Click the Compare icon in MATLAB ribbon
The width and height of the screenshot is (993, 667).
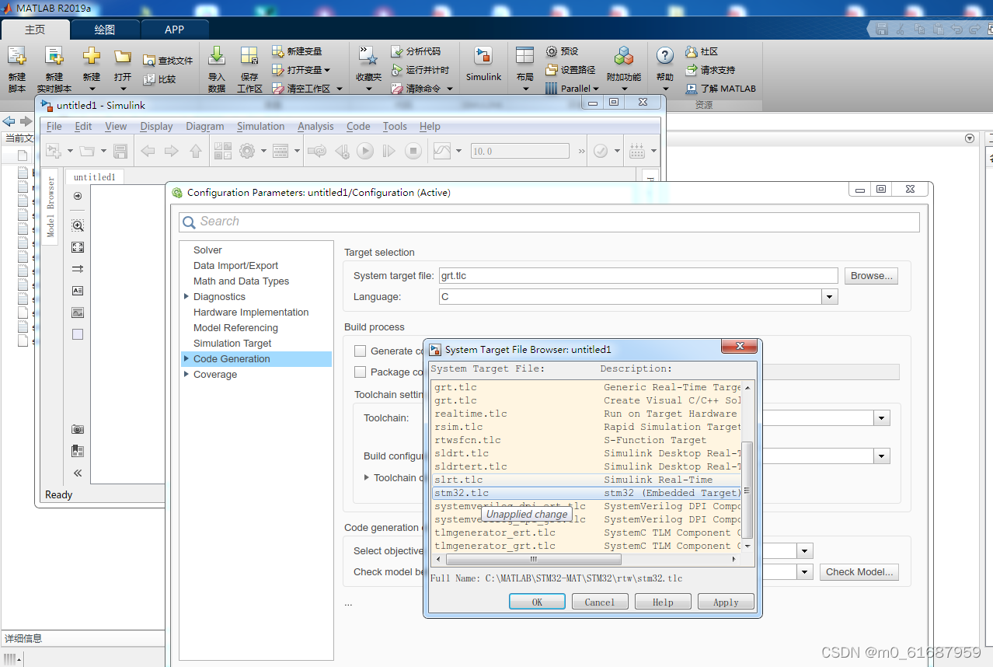click(149, 79)
